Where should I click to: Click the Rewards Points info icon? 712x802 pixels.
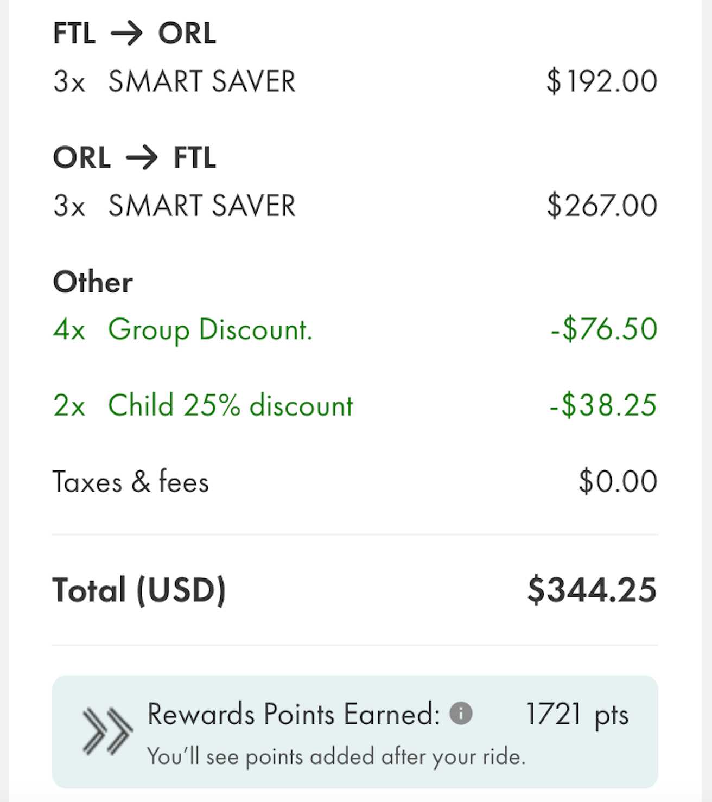point(461,713)
